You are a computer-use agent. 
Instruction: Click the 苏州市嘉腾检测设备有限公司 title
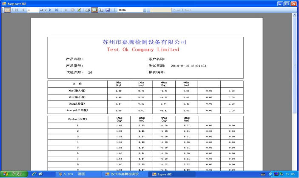point(144,42)
